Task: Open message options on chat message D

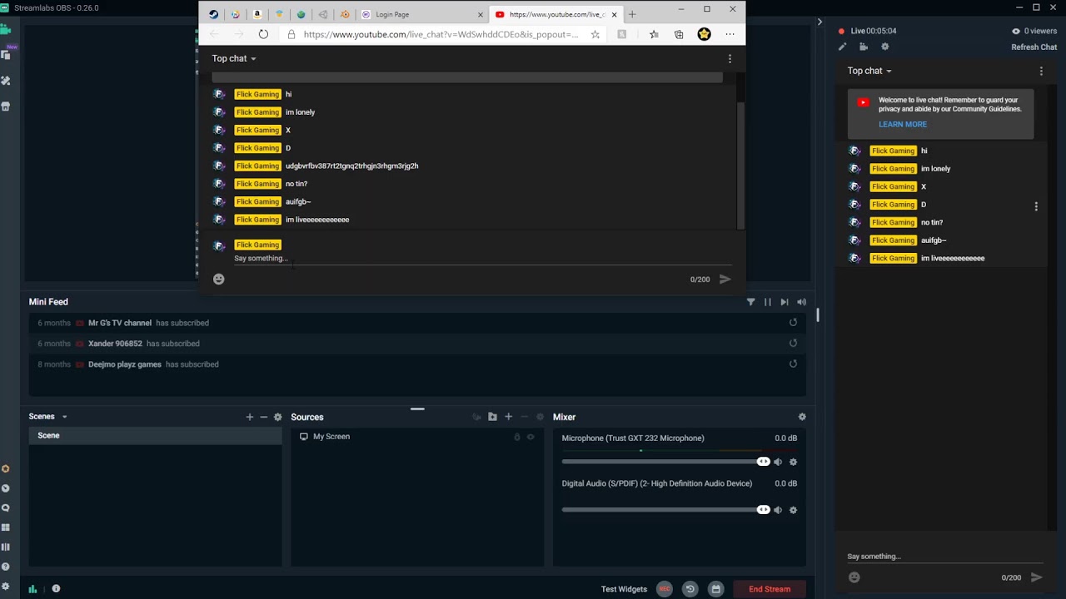Action: tap(1036, 206)
